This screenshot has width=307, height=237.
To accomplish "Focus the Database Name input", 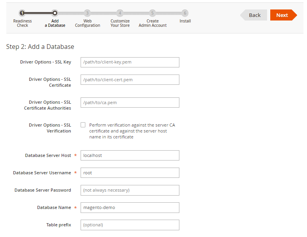I will click(130, 207).
